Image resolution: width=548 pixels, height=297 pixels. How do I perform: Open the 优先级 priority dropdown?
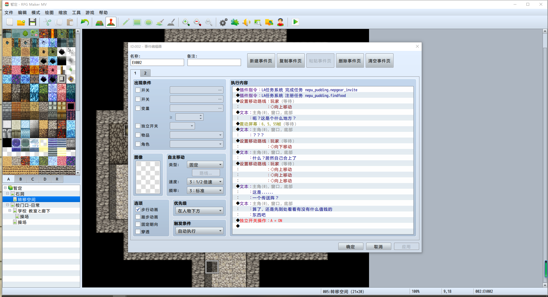click(199, 211)
